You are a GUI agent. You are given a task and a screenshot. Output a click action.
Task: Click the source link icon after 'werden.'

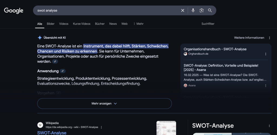55,62
